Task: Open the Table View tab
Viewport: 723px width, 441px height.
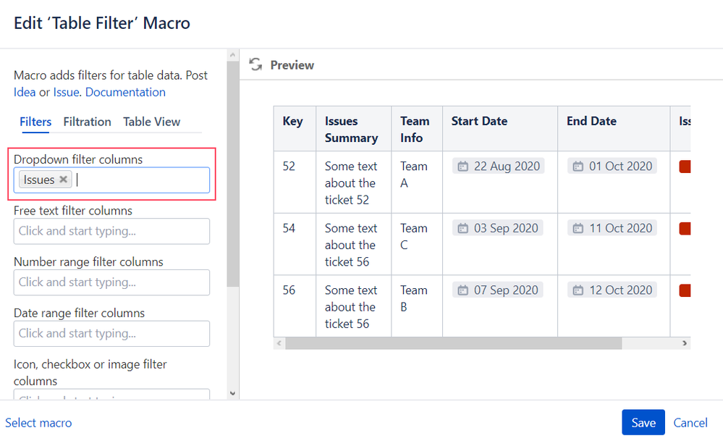Action: tap(151, 122)
